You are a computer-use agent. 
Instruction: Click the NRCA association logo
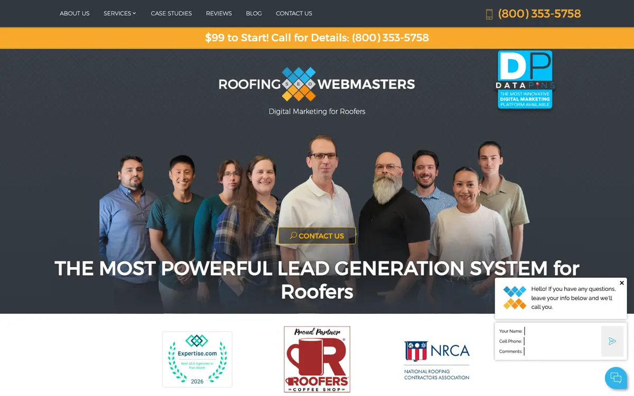[x=437, y=360]
